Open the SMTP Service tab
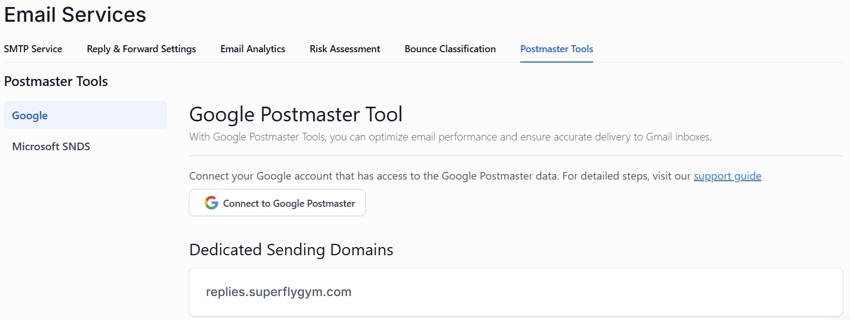Viewport: 850px width, 320px height. [33, 49]
